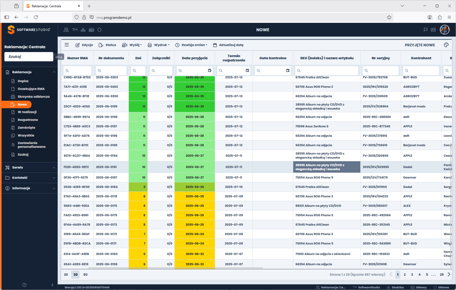Click the help question mark icon bottom left

tap(24, 285)
